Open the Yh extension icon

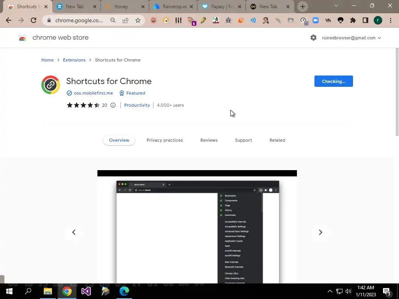pyautogui.click(x=328, y=20)
